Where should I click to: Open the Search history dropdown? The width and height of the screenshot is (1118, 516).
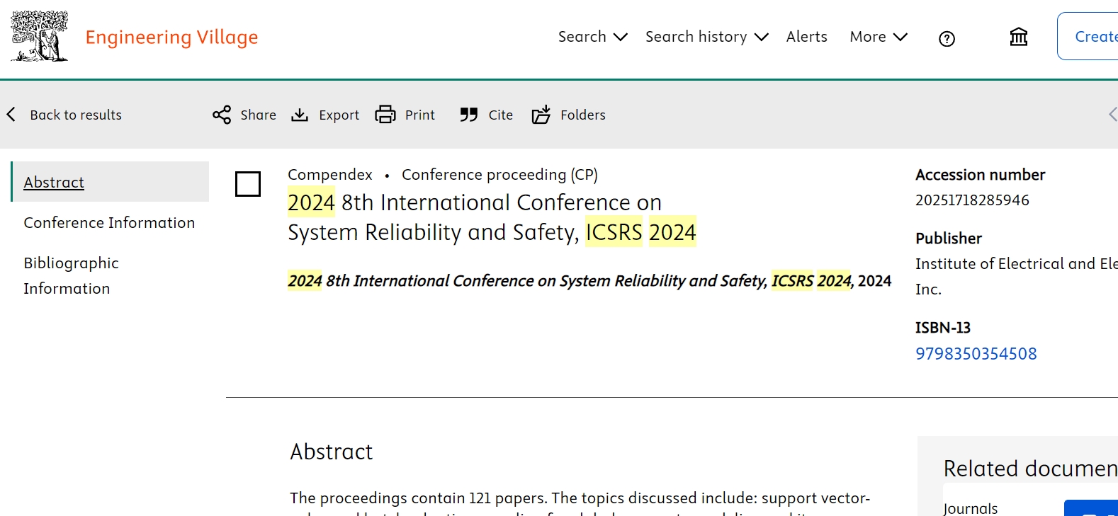tap(706, 37)
